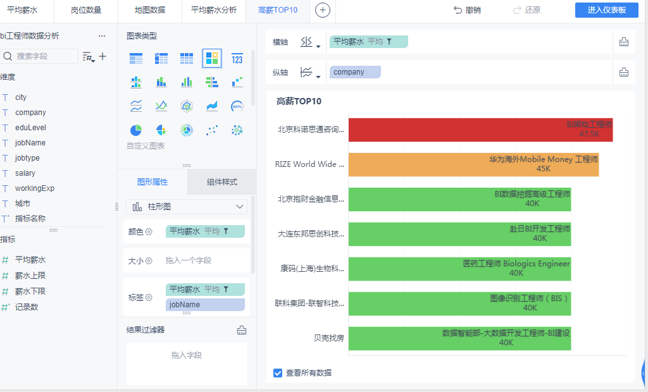Click the 撤销 undo button
Viewport: 648px width, 392px height.
[x=467, y=10]
